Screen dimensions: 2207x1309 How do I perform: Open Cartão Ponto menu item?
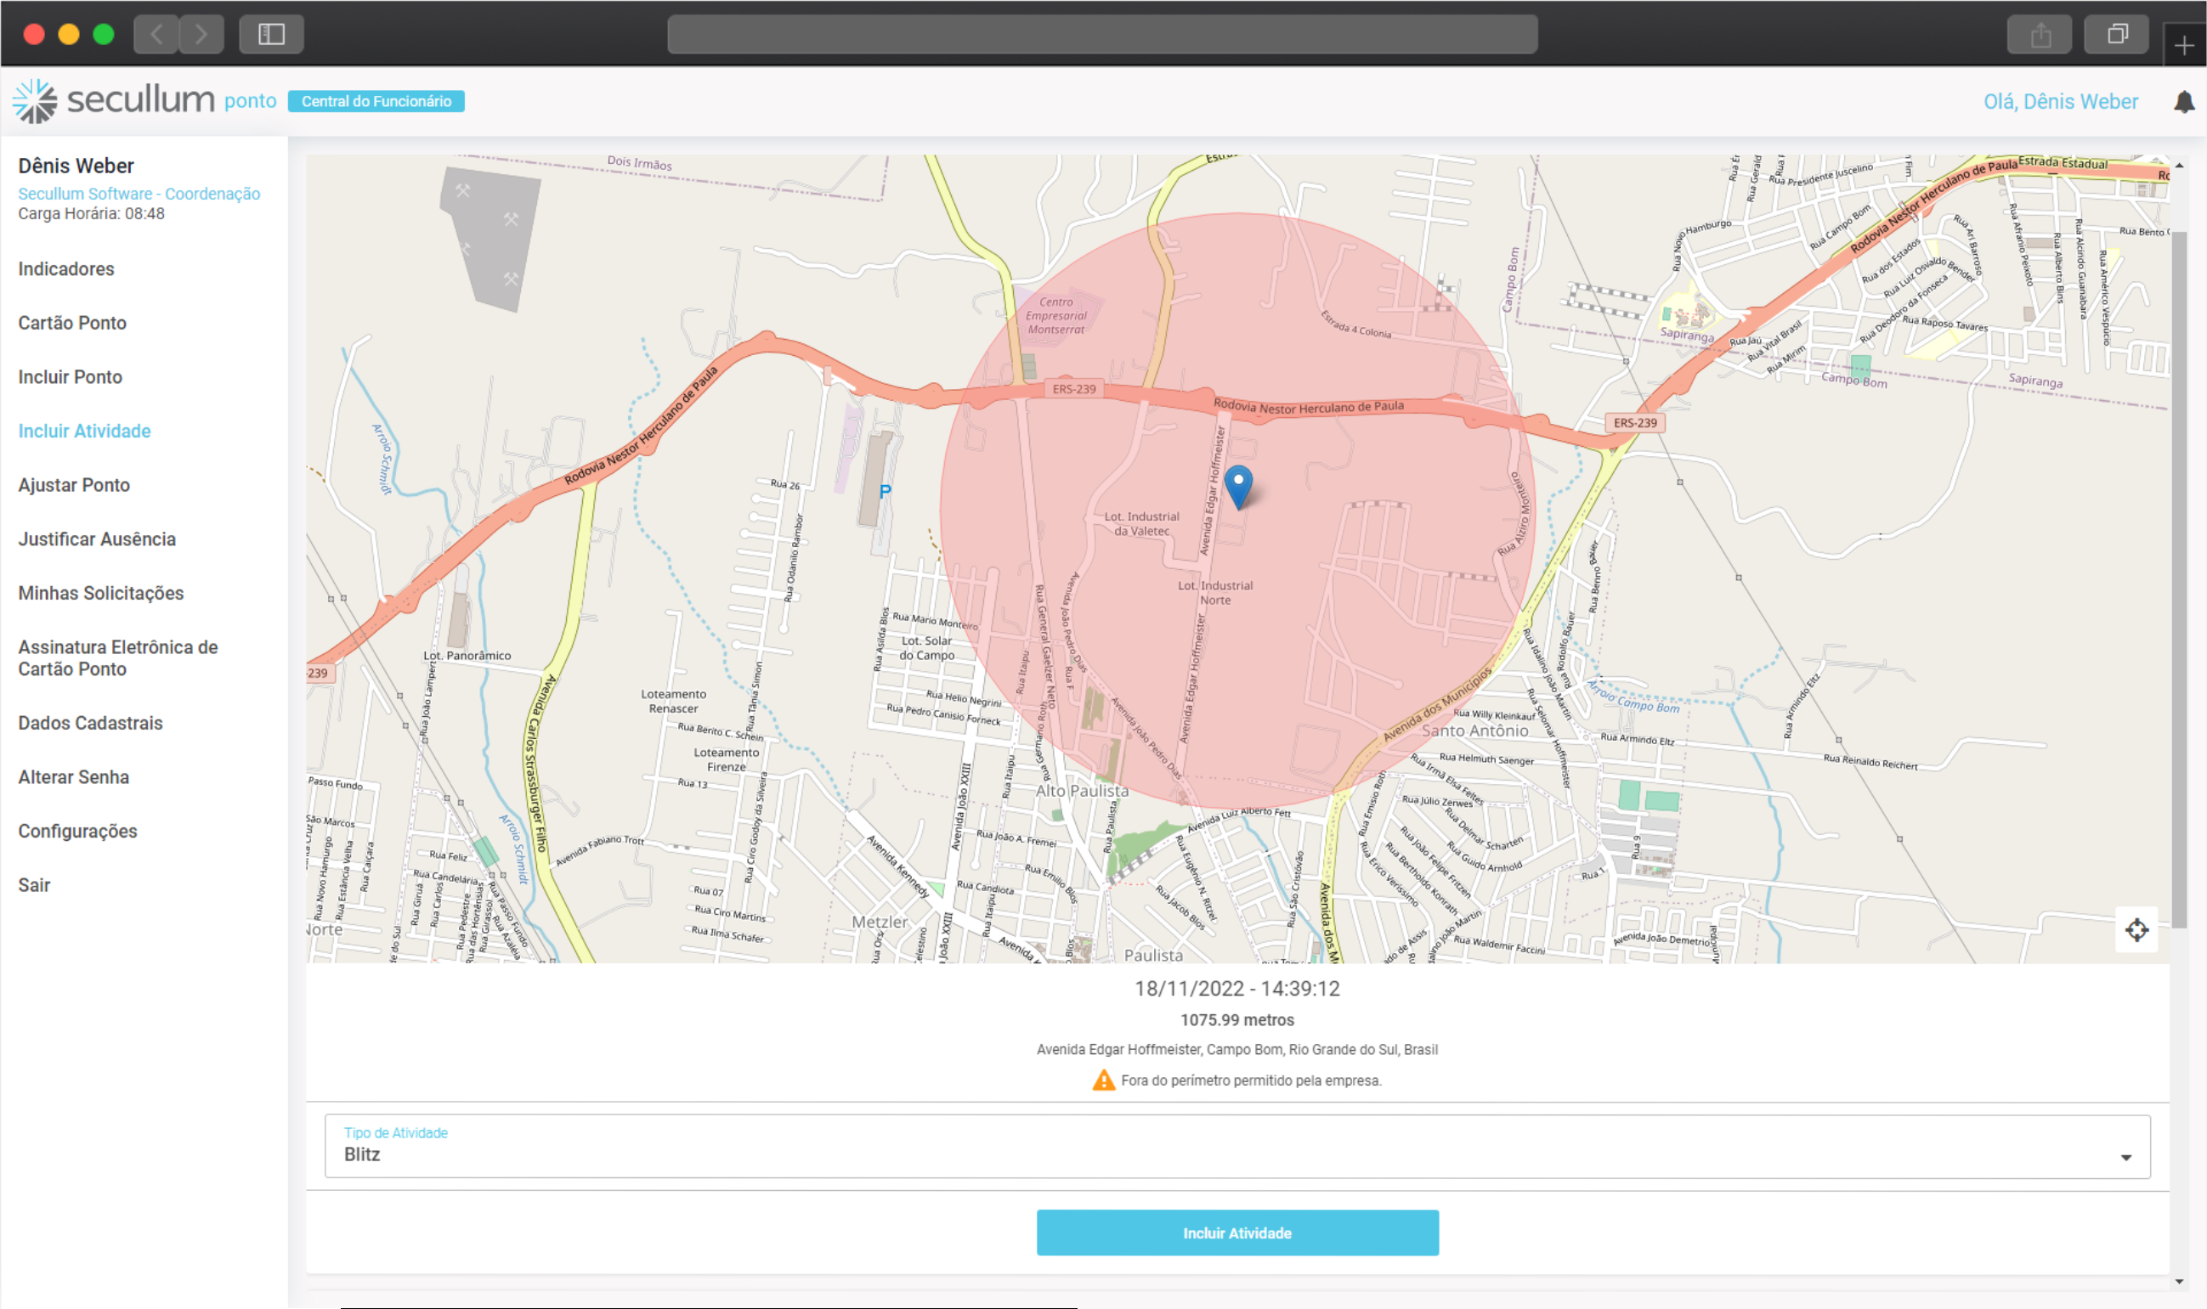[x=72, y=323]
